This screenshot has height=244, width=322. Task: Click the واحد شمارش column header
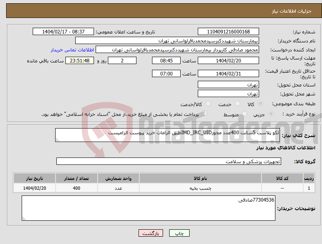pyautogui.click(x=119, y=178)
